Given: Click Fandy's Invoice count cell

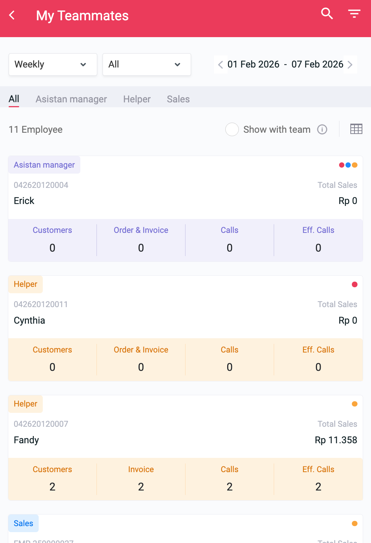Looking at the screenshot, I should 141,479.
